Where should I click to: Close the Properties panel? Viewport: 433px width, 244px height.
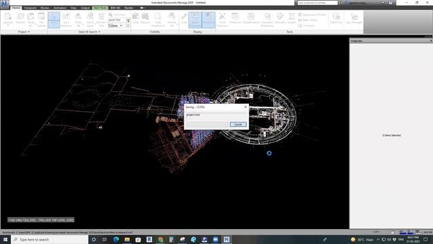click(431, 41)
